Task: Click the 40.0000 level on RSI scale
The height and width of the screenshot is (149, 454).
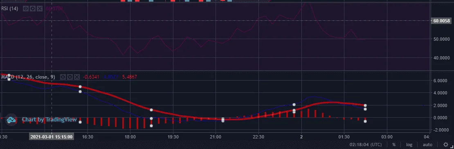Action: click(x=442, y=58)
